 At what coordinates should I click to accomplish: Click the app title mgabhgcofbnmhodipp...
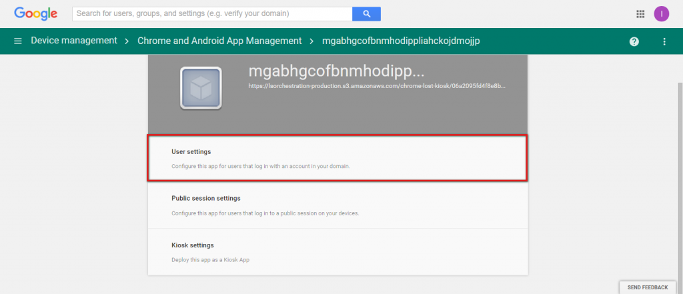point(336,71)
